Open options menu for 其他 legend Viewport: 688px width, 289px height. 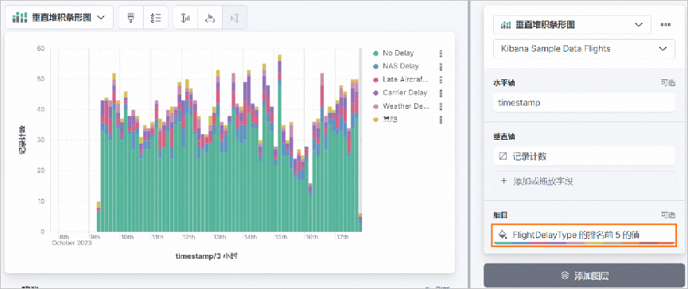pos(441,119)
